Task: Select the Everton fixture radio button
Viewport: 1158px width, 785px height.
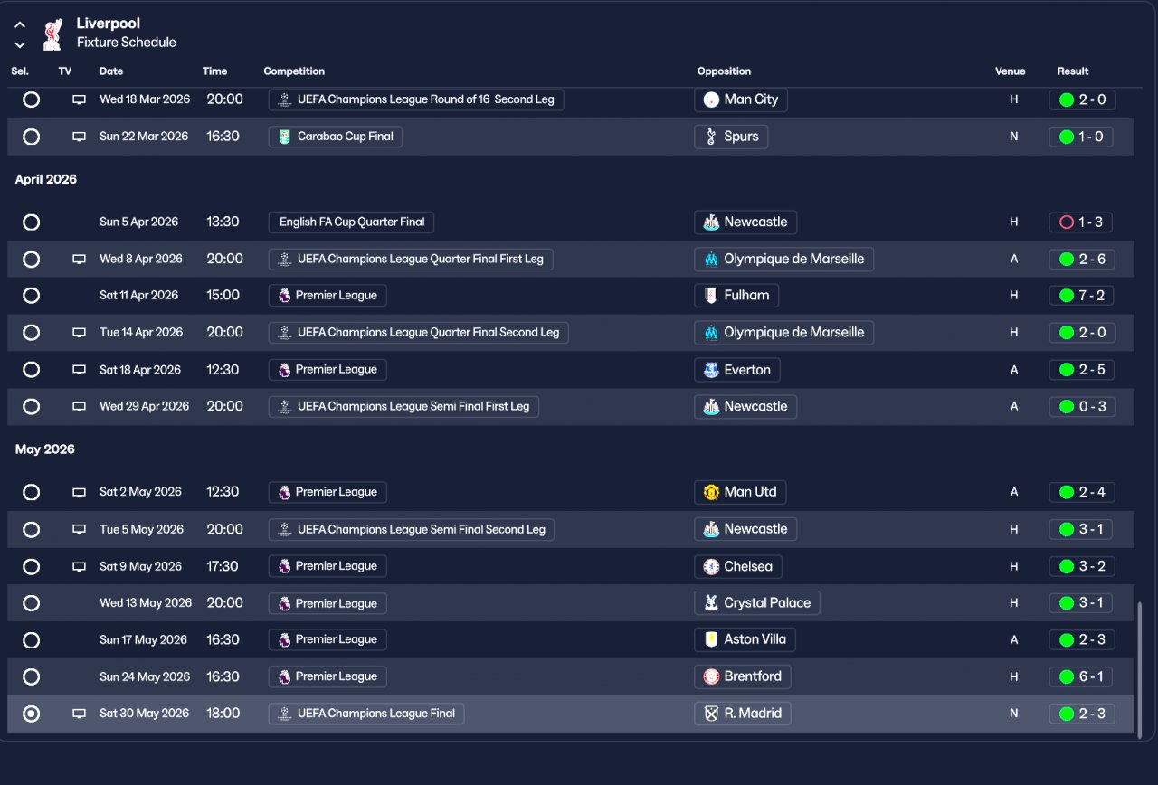Action: pos(31,370)
